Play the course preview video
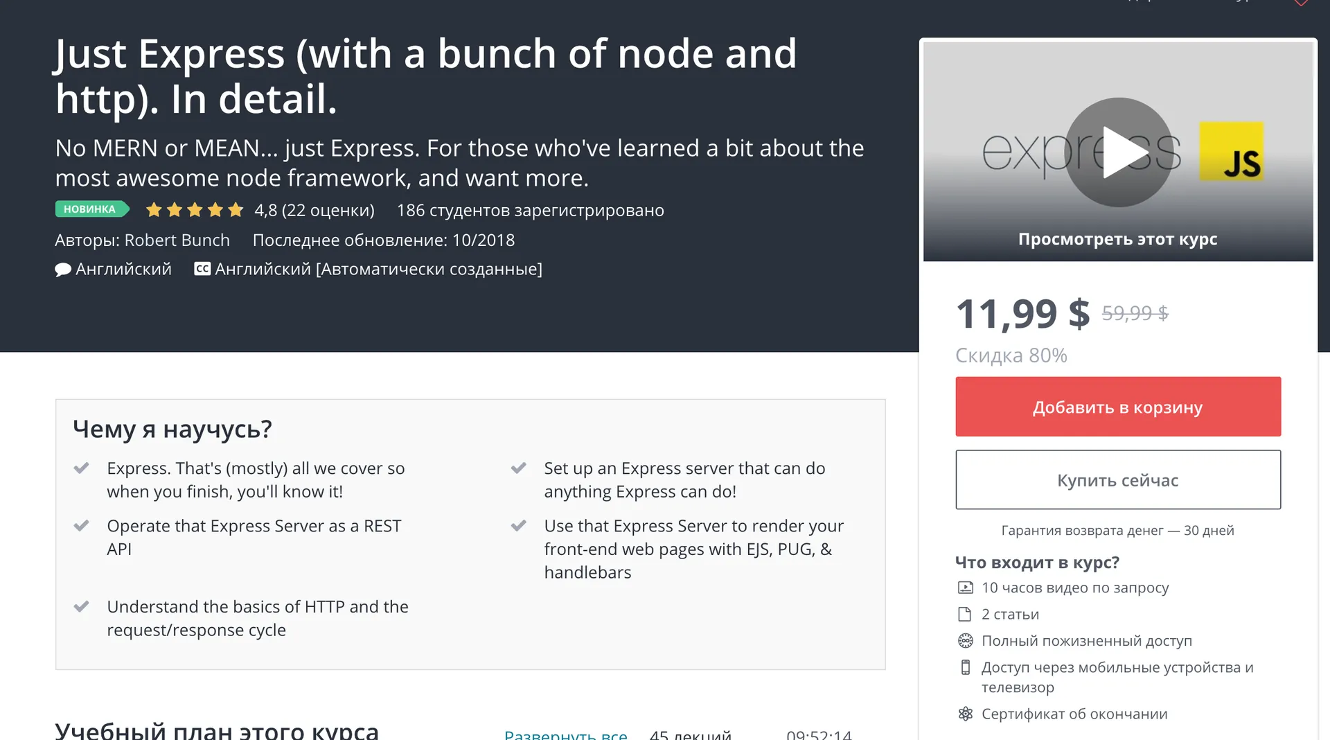Screen dimensions: 1330x740 coord(1117,152)
